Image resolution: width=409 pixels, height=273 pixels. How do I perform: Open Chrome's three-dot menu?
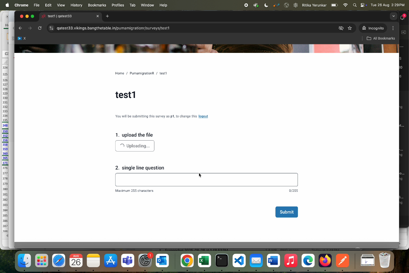[x=393, y=28]
